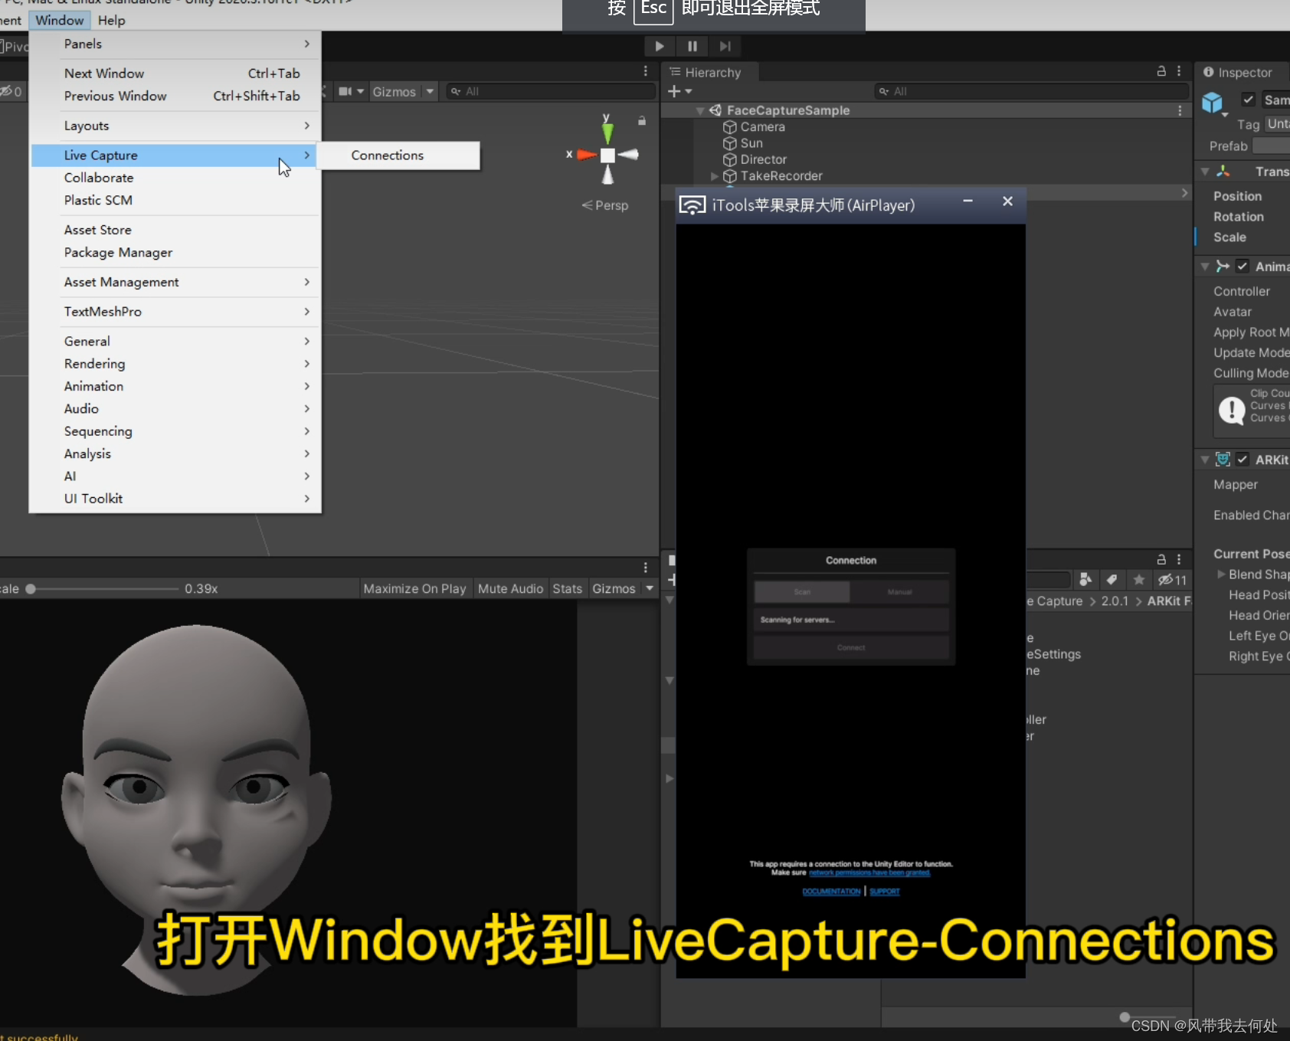This screenshot has width=1290, height=1041.
Task: Lock the Hierarchy panel with padlock icon
Action: [x=1160, y=72]
